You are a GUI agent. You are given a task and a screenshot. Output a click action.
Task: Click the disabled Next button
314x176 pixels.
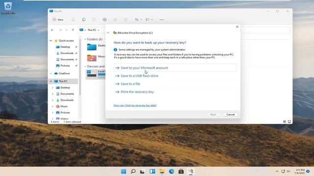click(213, 114)
